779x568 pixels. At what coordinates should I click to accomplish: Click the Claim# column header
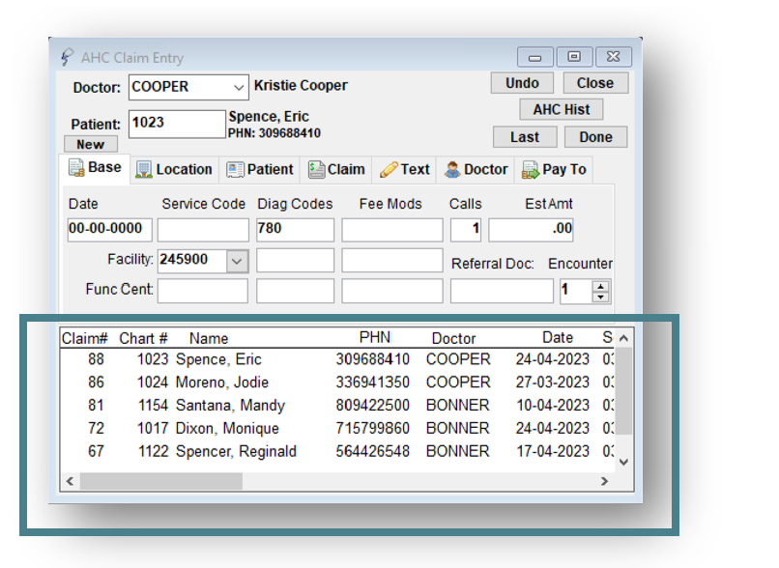pos(84,338)
